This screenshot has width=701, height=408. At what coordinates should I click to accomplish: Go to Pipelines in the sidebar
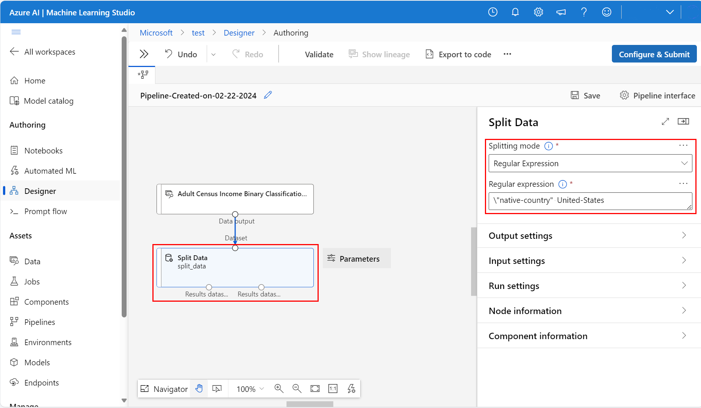coord(40,322)
